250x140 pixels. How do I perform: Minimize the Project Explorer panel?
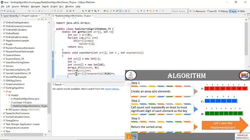pyautogui.click(x=46, y=15)
